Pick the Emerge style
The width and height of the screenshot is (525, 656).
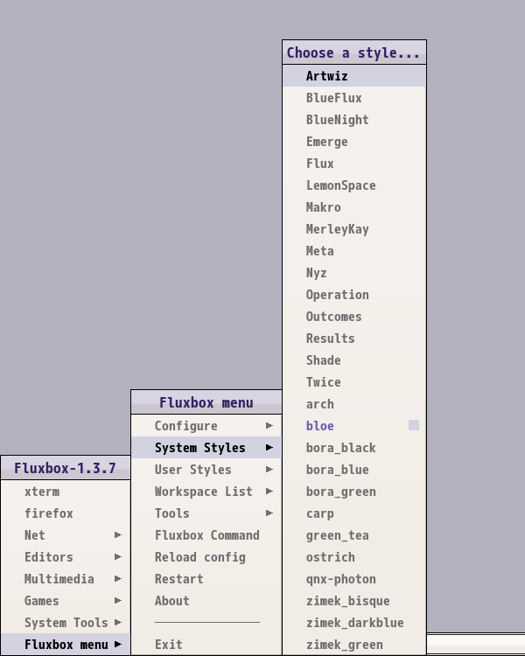[x=354, y=142]
